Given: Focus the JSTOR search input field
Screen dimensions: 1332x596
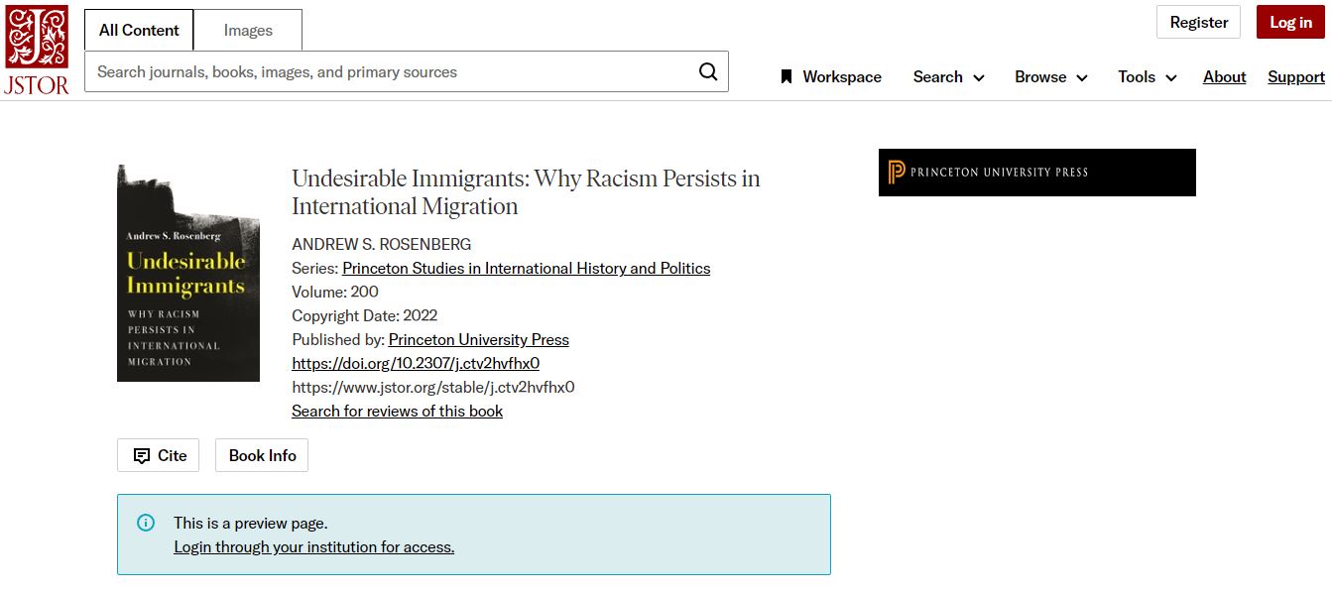Looking at the screenshot, I should 392,71.
